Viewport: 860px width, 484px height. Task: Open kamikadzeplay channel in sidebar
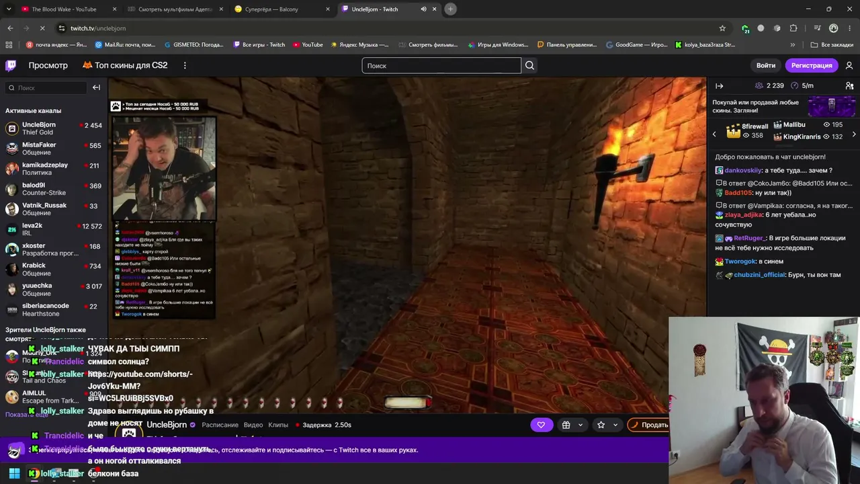(x=54, y=169)
